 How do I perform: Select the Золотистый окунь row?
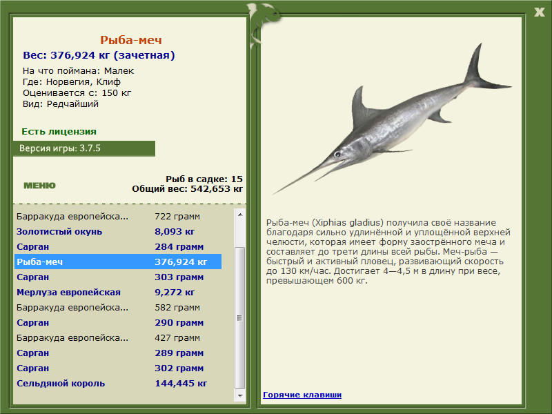[x=118, y=231]
